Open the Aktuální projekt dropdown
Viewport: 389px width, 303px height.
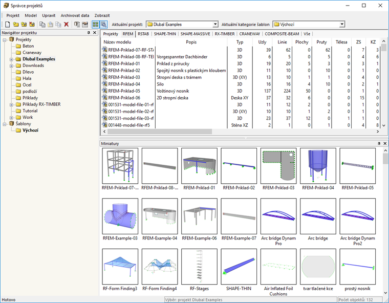tap(215, 24)
